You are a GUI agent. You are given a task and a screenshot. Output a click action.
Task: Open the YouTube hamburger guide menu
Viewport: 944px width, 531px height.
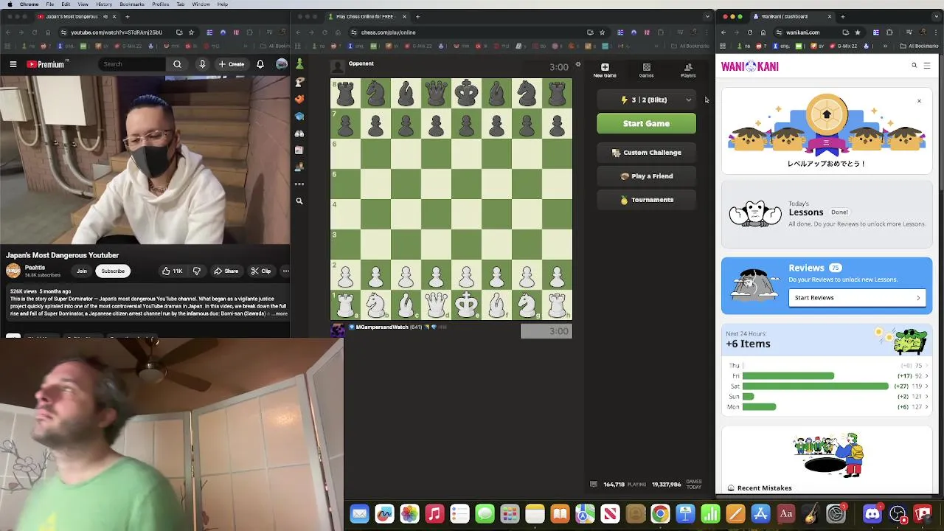click(x=13, y=64)
